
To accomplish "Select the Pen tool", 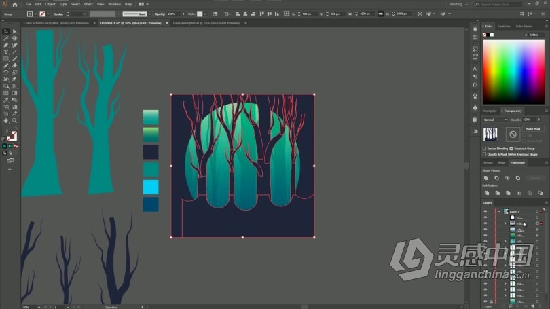I will point(6,45).
